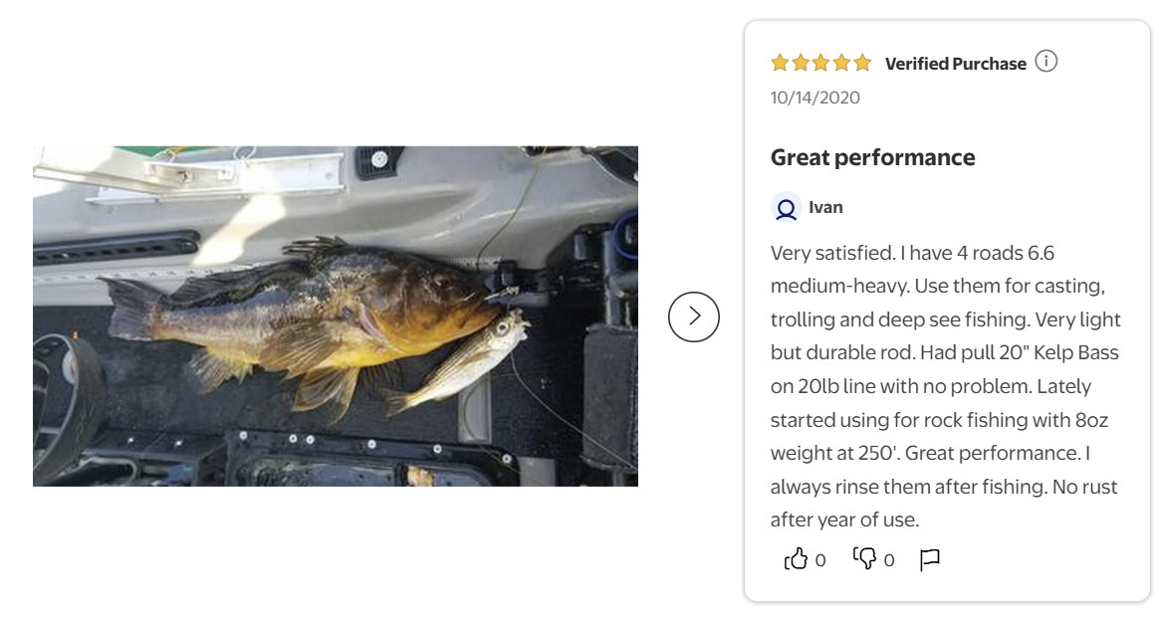Open the kelp bass catch photo

pyautogui.click(x=336, y=316)
